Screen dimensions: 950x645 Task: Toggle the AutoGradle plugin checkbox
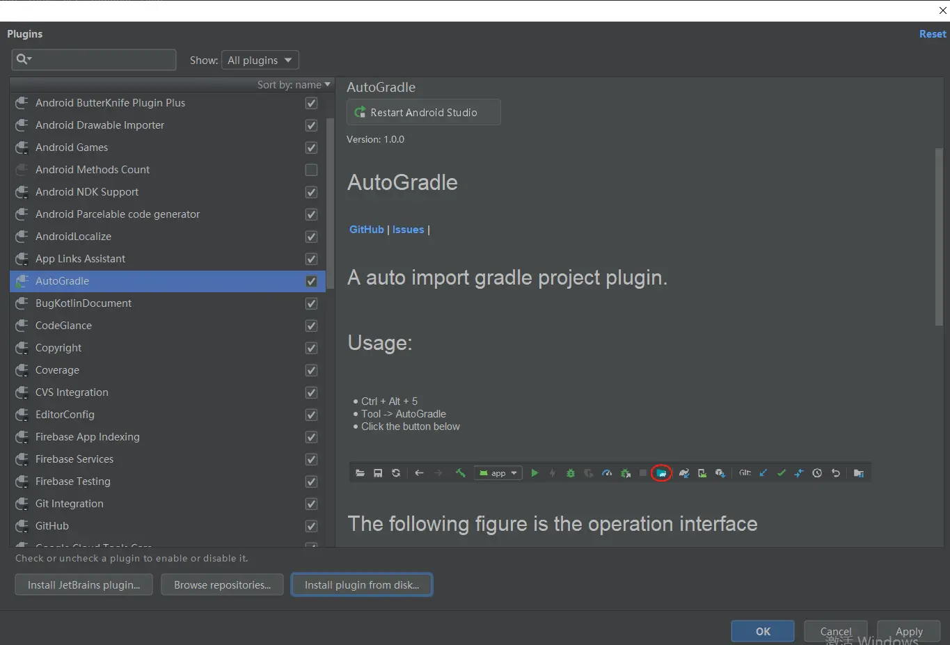point(311,281)
